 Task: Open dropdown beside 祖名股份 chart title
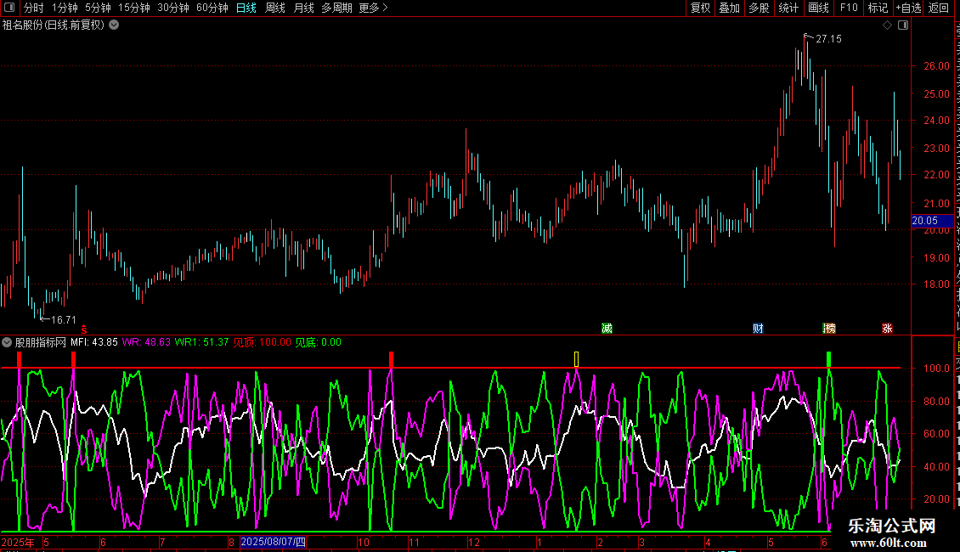(114, 25)
